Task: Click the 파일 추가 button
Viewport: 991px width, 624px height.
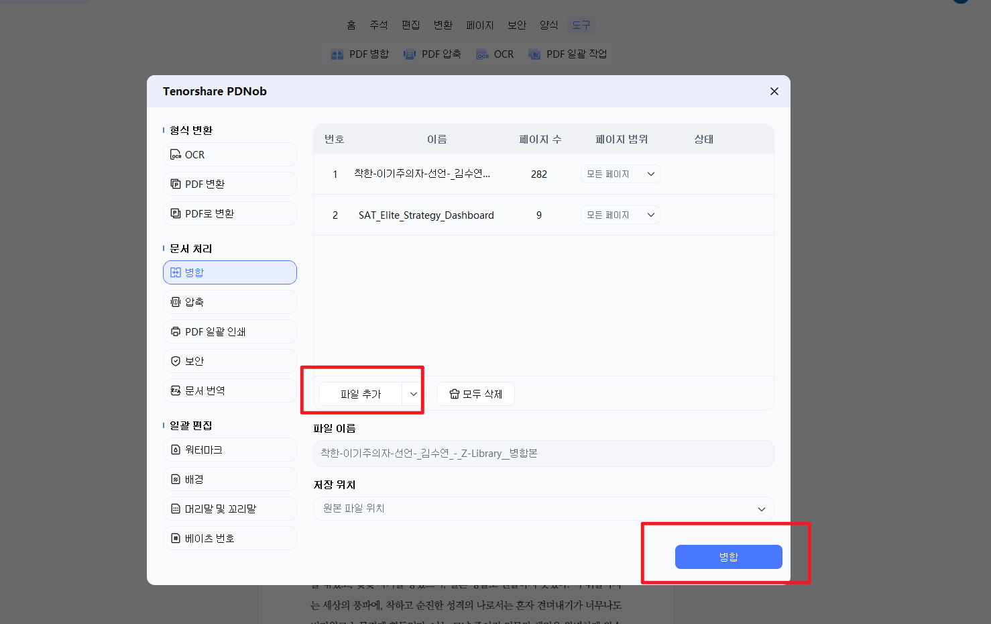Action: [x=361, y=394]
